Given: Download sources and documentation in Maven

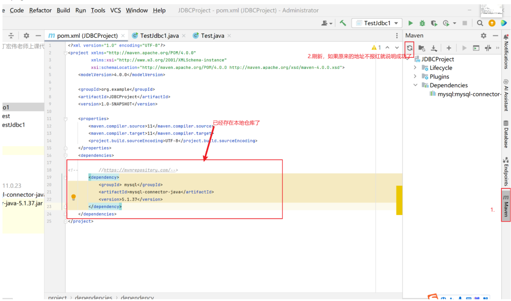Looking at the screenshot, I should pyautogui.click(x=434, y=48).
